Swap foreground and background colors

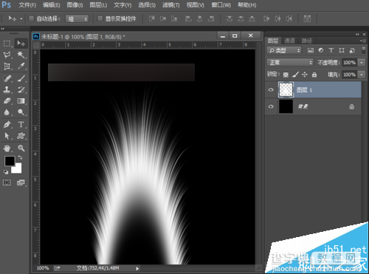(x=20, y=157)
